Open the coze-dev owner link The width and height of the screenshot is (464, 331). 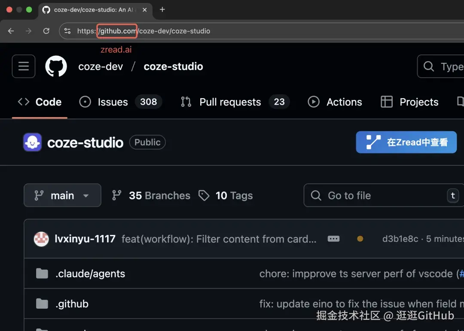tap(101, 66)
